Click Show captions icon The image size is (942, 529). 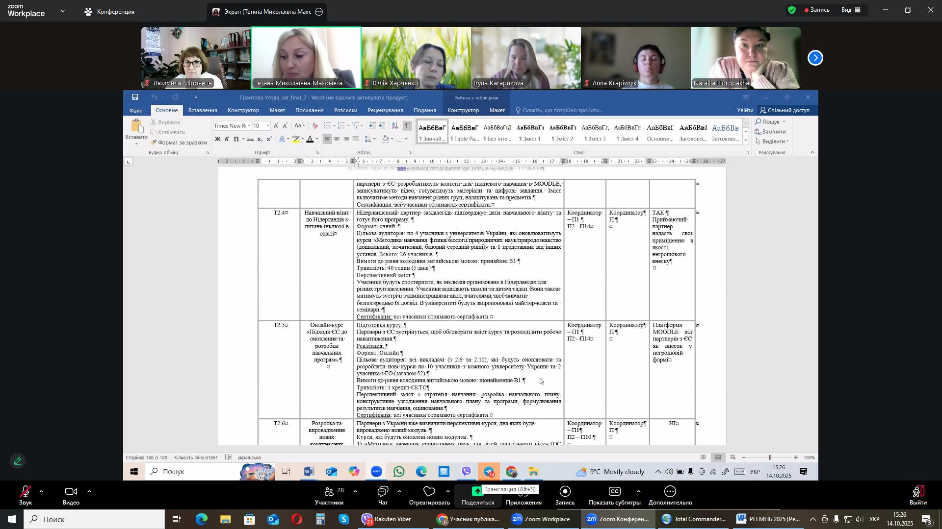point(615,492)
